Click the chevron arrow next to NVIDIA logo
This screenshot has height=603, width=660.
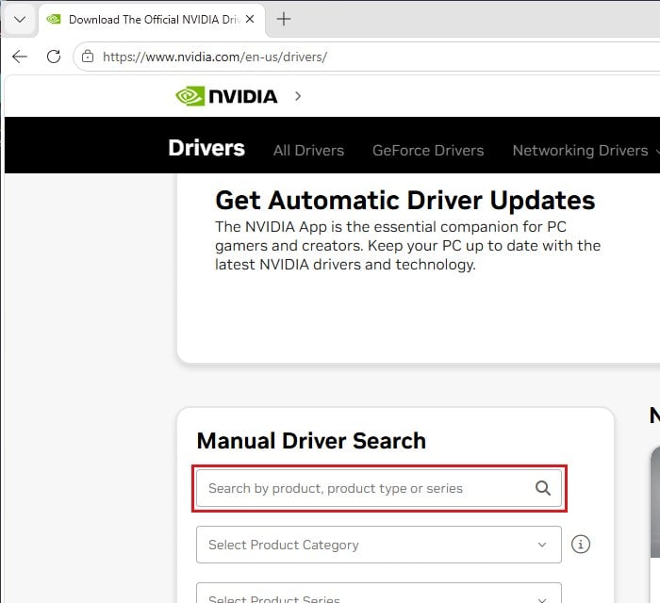click(x=298, y=96)
